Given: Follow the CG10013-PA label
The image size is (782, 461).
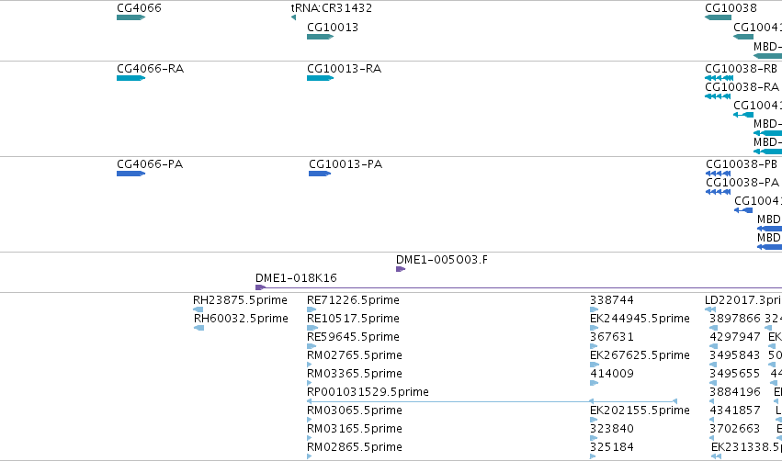Looking at the screenshot, I should click(346, 164).
